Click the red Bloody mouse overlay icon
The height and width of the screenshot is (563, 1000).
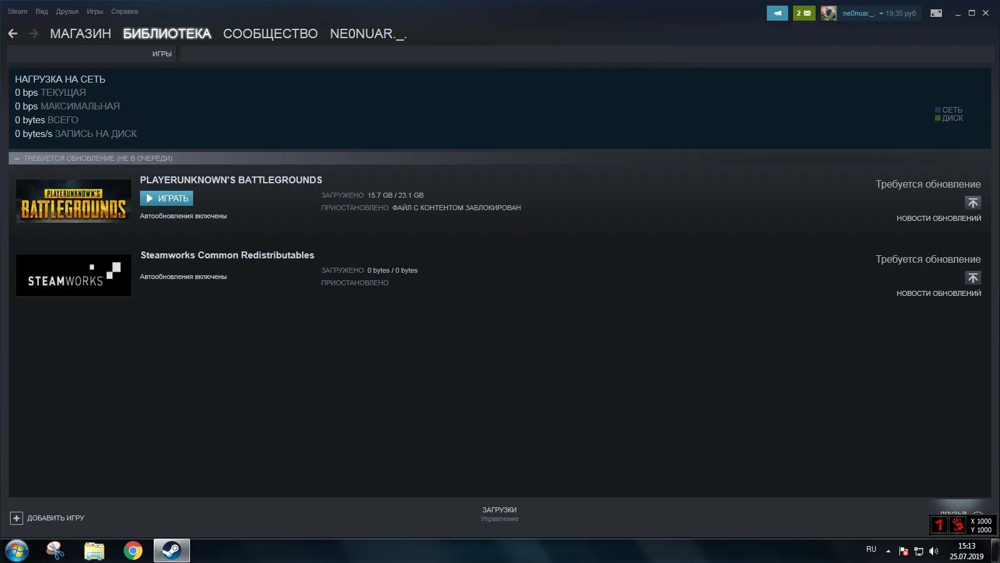(x=939, y=525)
